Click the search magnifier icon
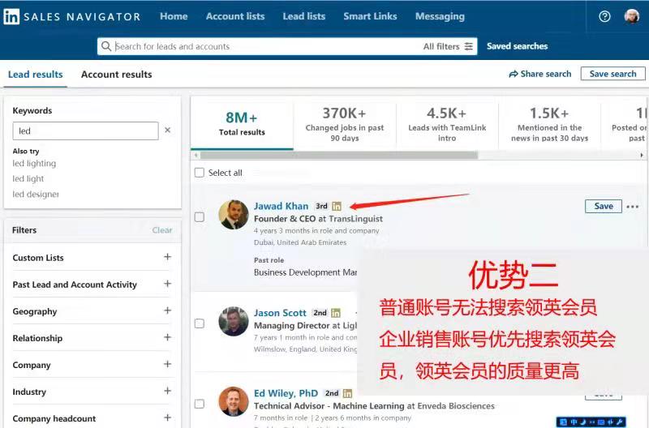Image resolution: width=649 pixels, height=428 pixels. 106,46
